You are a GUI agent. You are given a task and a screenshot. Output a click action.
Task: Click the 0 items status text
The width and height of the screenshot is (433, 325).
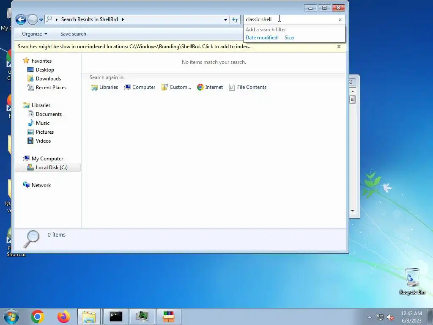click(56, 234)
